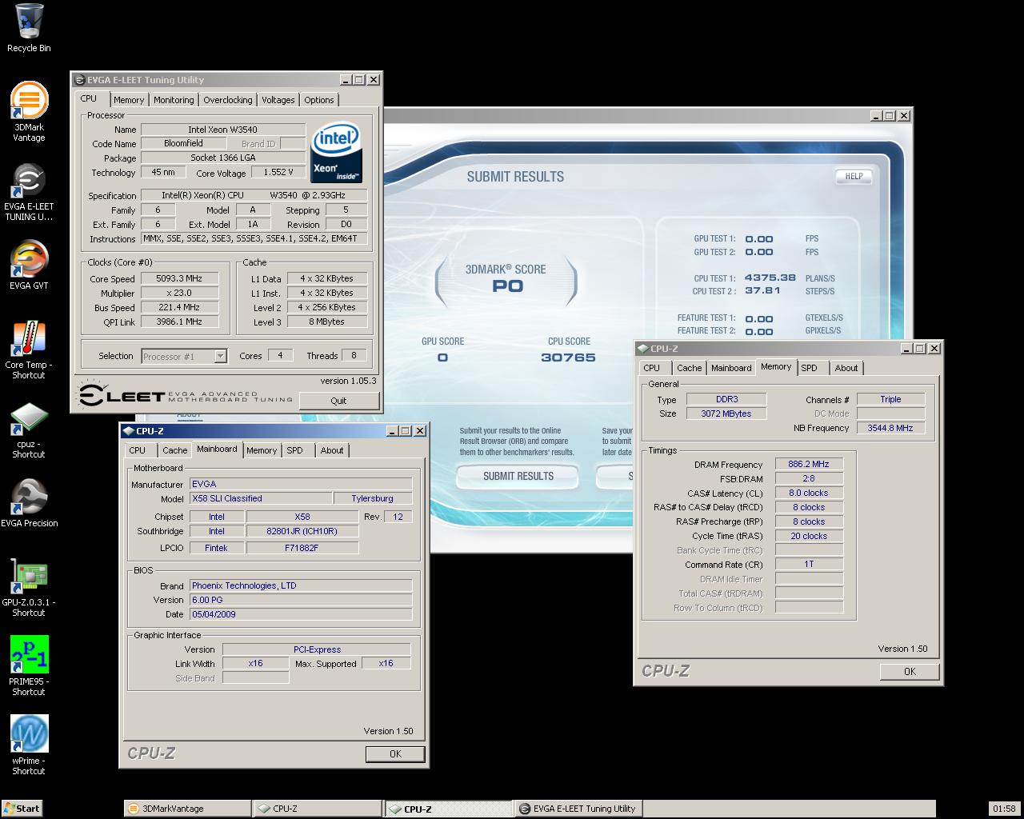The image size is (1024, 819).
Task: Open About tab in CPU-Z Memory window
Action: click(846, 368)
